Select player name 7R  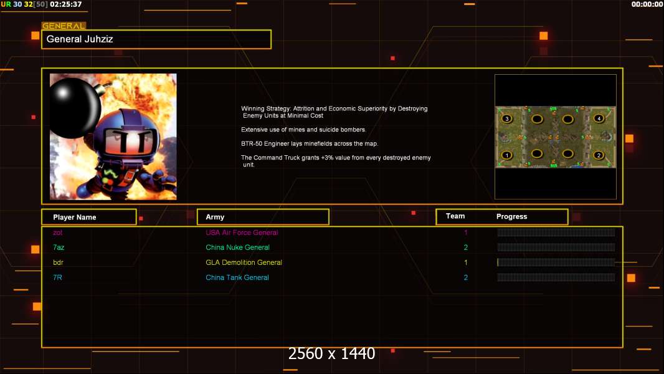pos(57,277)
